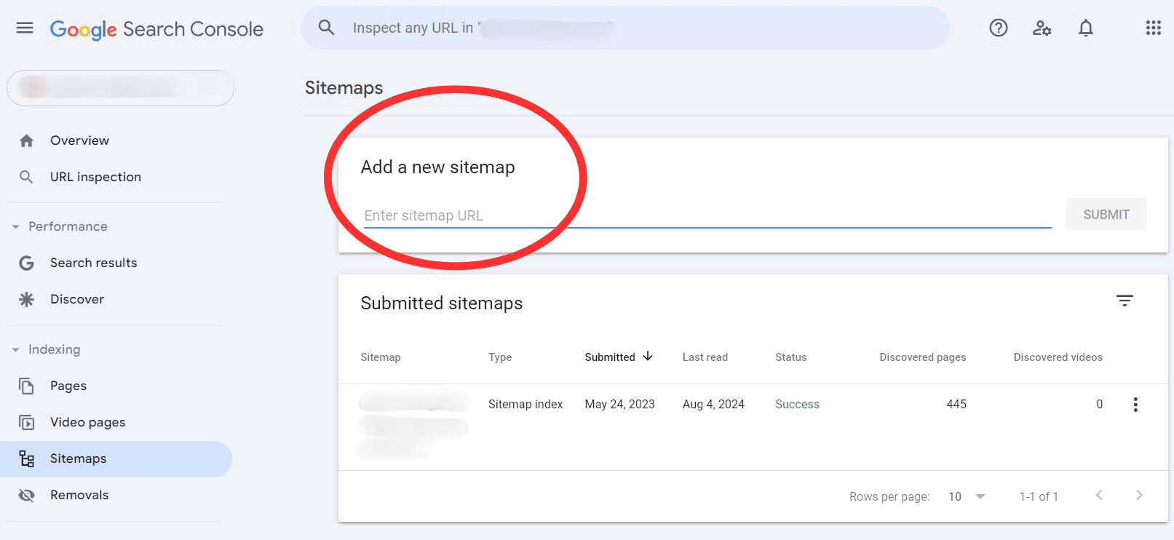The height and width of the screenshot is (540, 1174).
Task: Click the Discover asterisk icon
Action: point(26,299)
